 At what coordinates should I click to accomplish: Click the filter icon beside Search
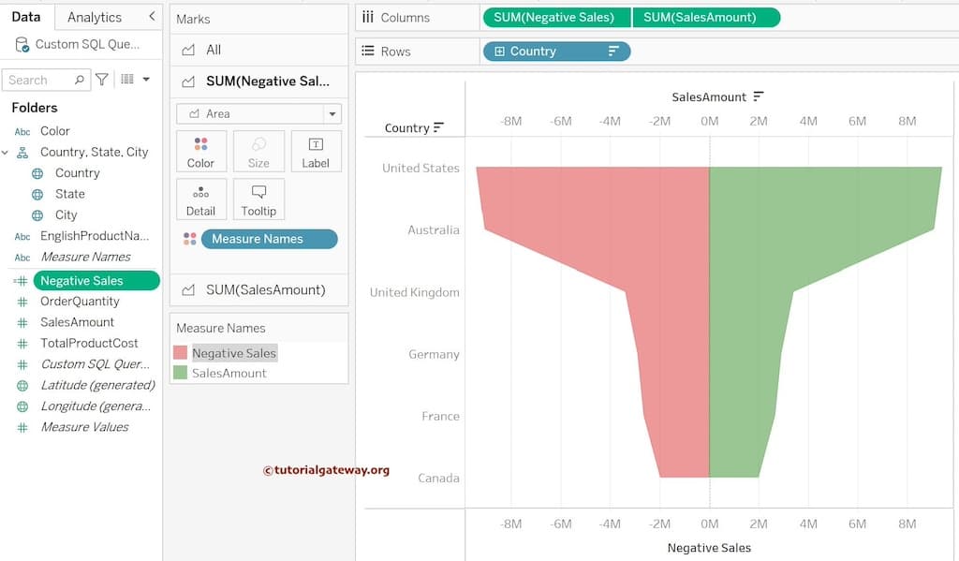102,80
